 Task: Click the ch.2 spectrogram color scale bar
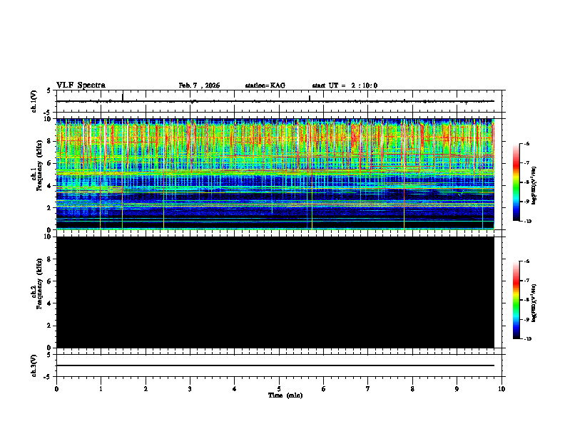[x=516, y=300]
